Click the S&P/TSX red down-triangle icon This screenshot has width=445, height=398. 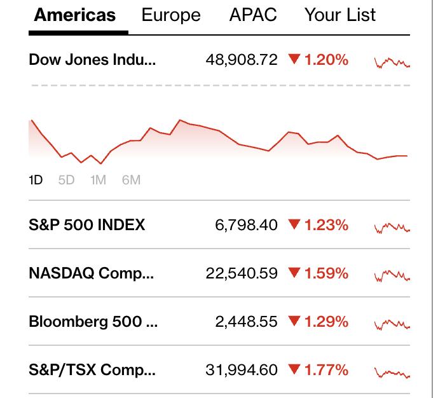[x=294, y=370]
